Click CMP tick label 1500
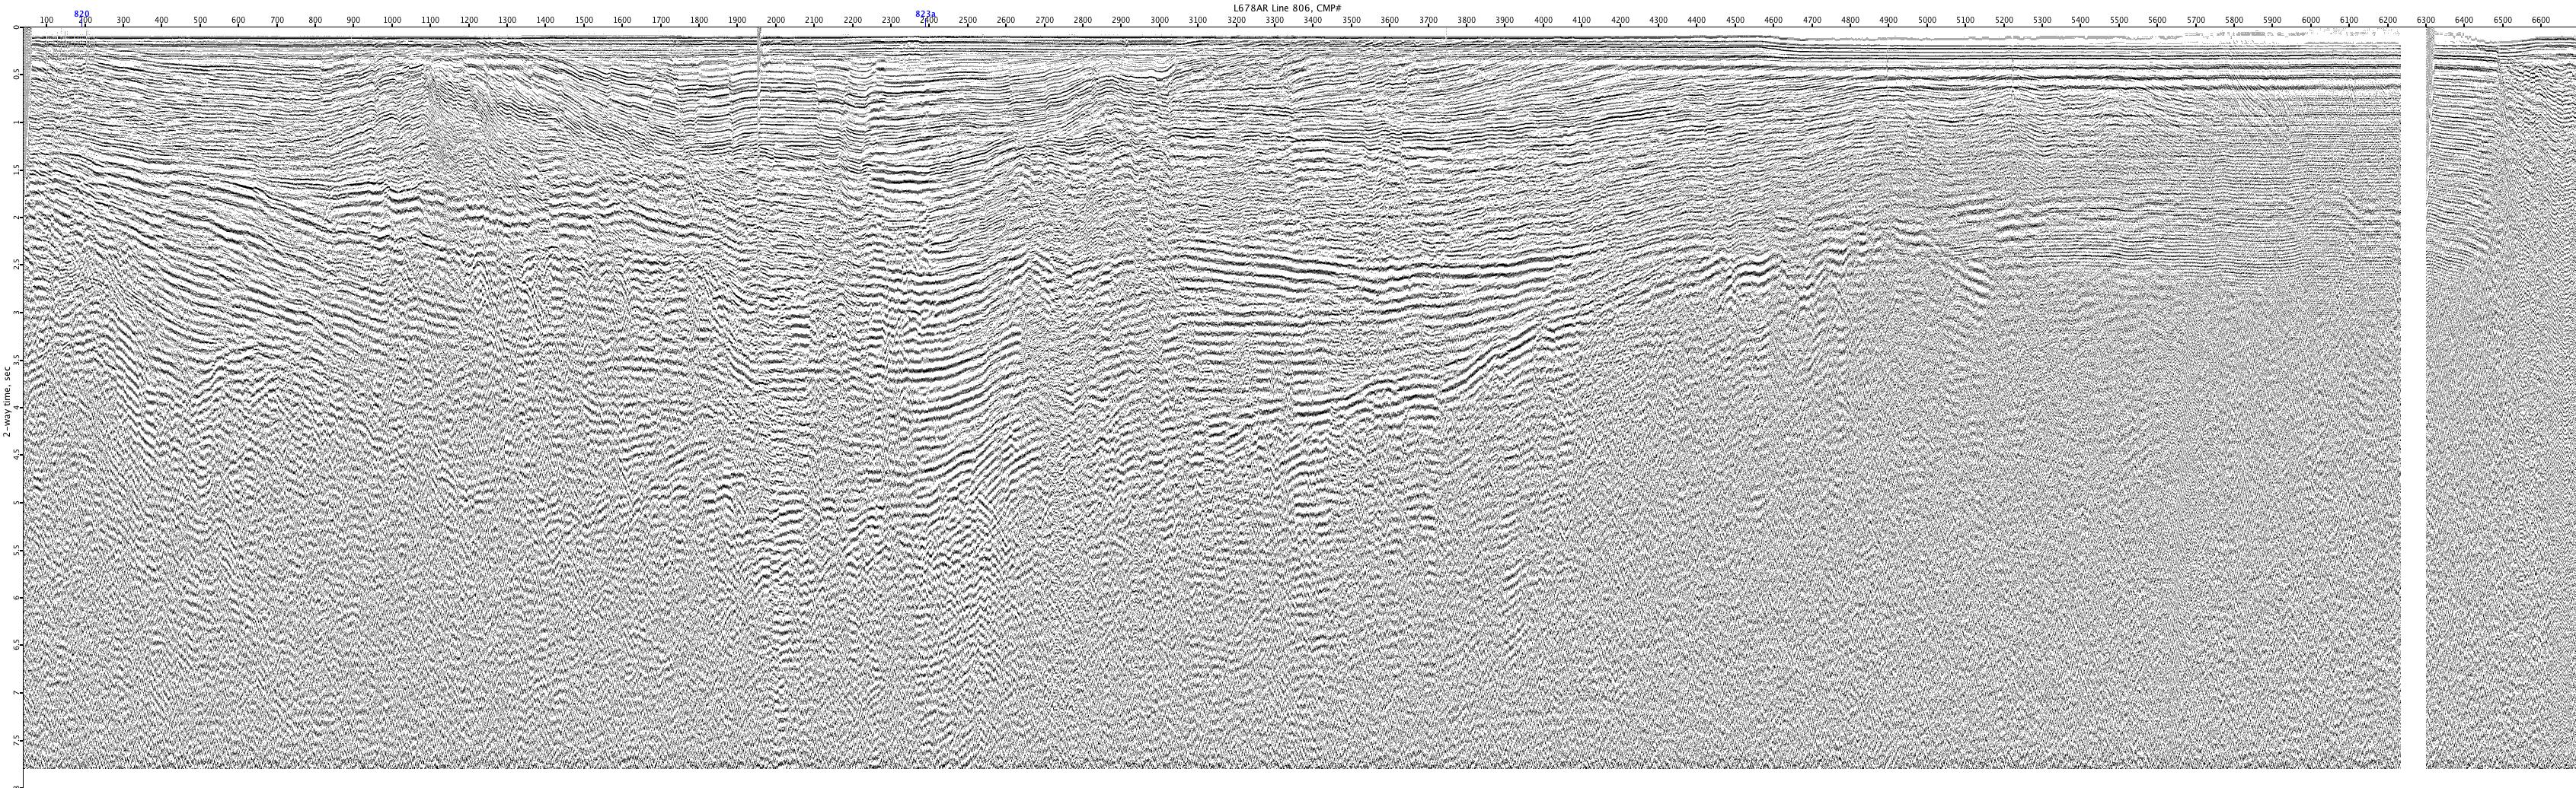 pos(583,21)
